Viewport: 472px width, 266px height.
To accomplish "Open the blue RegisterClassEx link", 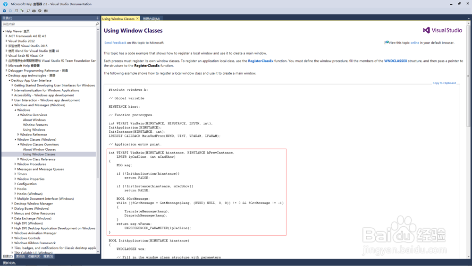I will tap(261, 61).
